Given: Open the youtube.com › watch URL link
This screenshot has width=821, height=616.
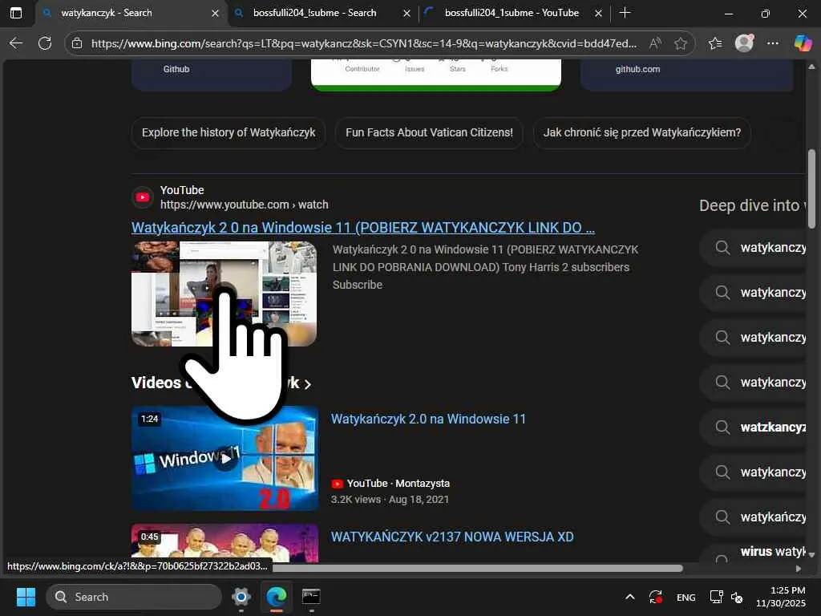Looking at the screenshot, I should pyautogui.click(x=244, y=205).
